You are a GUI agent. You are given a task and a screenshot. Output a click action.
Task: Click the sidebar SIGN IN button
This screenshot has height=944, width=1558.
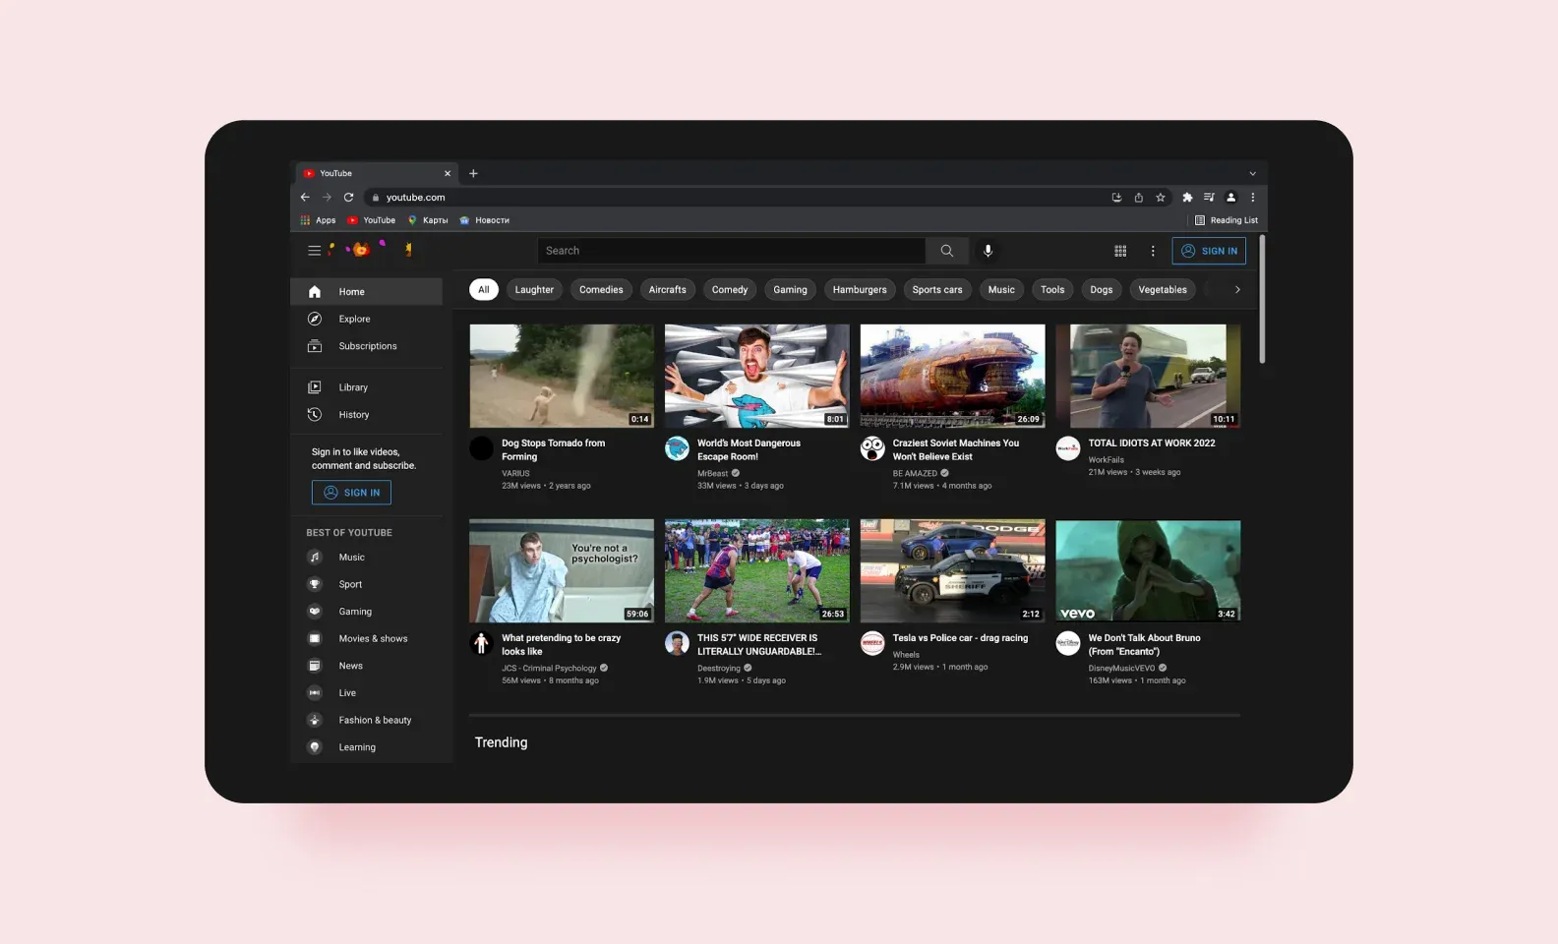click(351, 493)
